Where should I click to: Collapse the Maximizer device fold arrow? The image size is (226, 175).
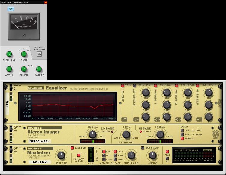[6, 152]
